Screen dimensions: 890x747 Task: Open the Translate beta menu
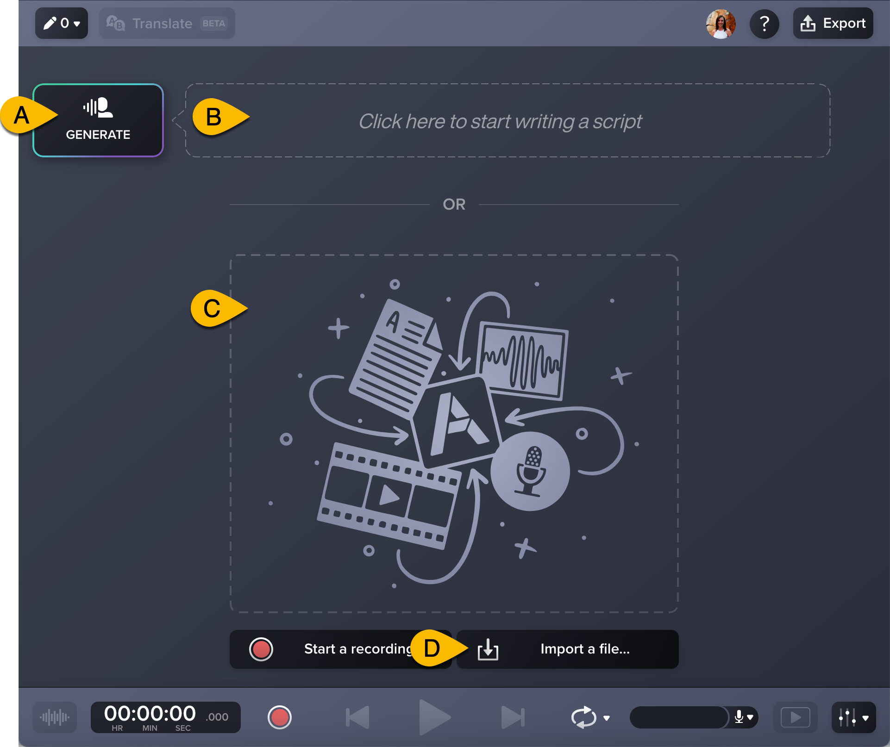pos(166,22)
